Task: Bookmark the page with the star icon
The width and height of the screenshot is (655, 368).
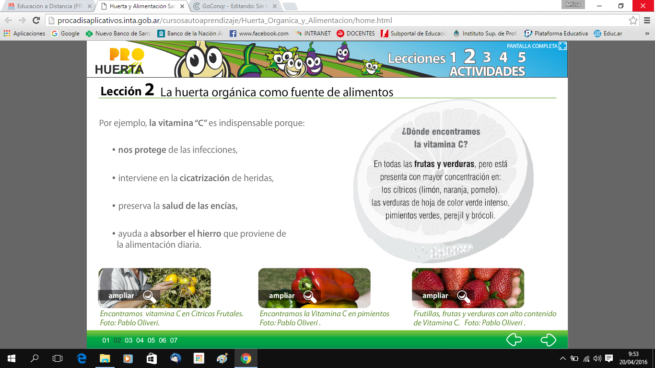Action: pyautogui.click(x=633, y=21)
